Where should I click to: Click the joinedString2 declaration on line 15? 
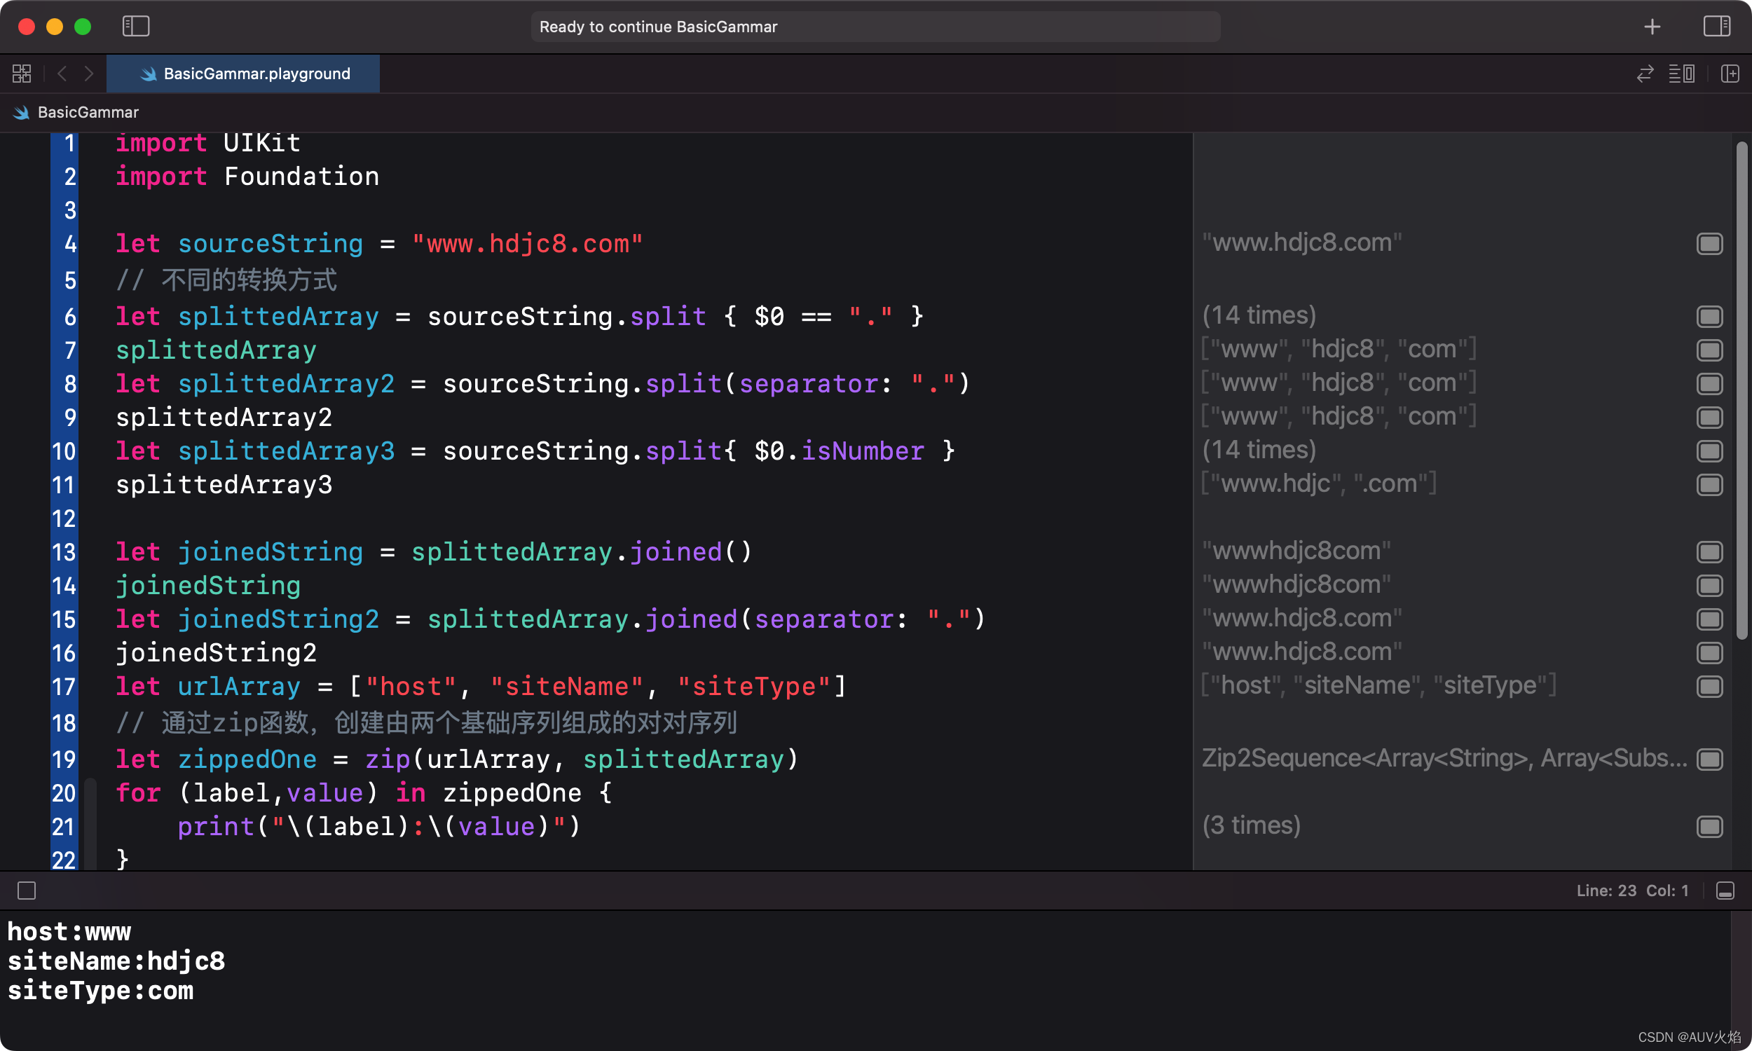click(278, 619)
